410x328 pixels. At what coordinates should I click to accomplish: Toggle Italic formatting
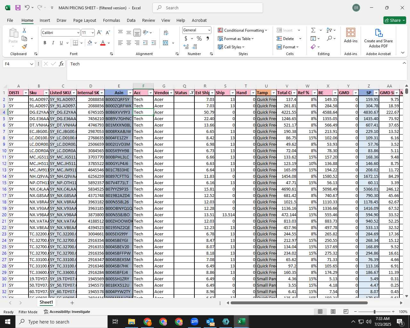pos(53,43)
